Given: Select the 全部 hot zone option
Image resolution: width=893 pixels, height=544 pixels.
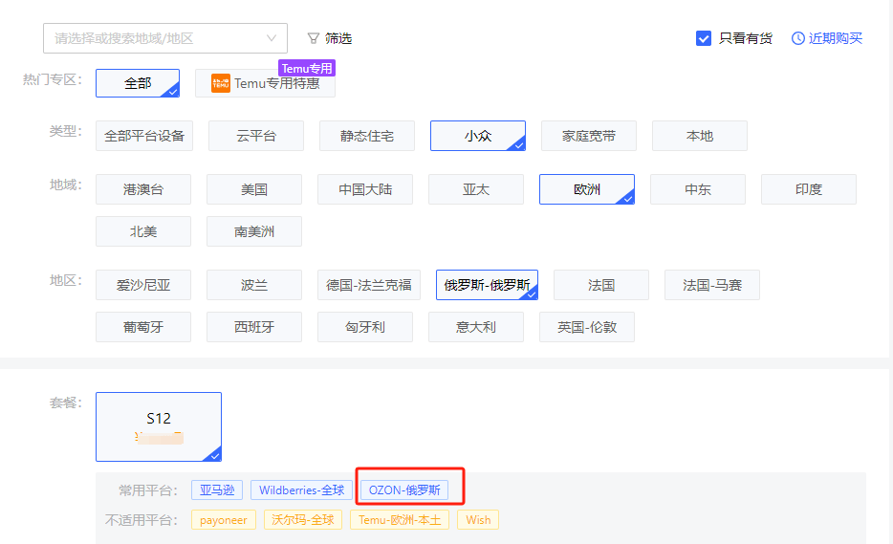Looking at the screenshot, I should [x=138, y=83].
